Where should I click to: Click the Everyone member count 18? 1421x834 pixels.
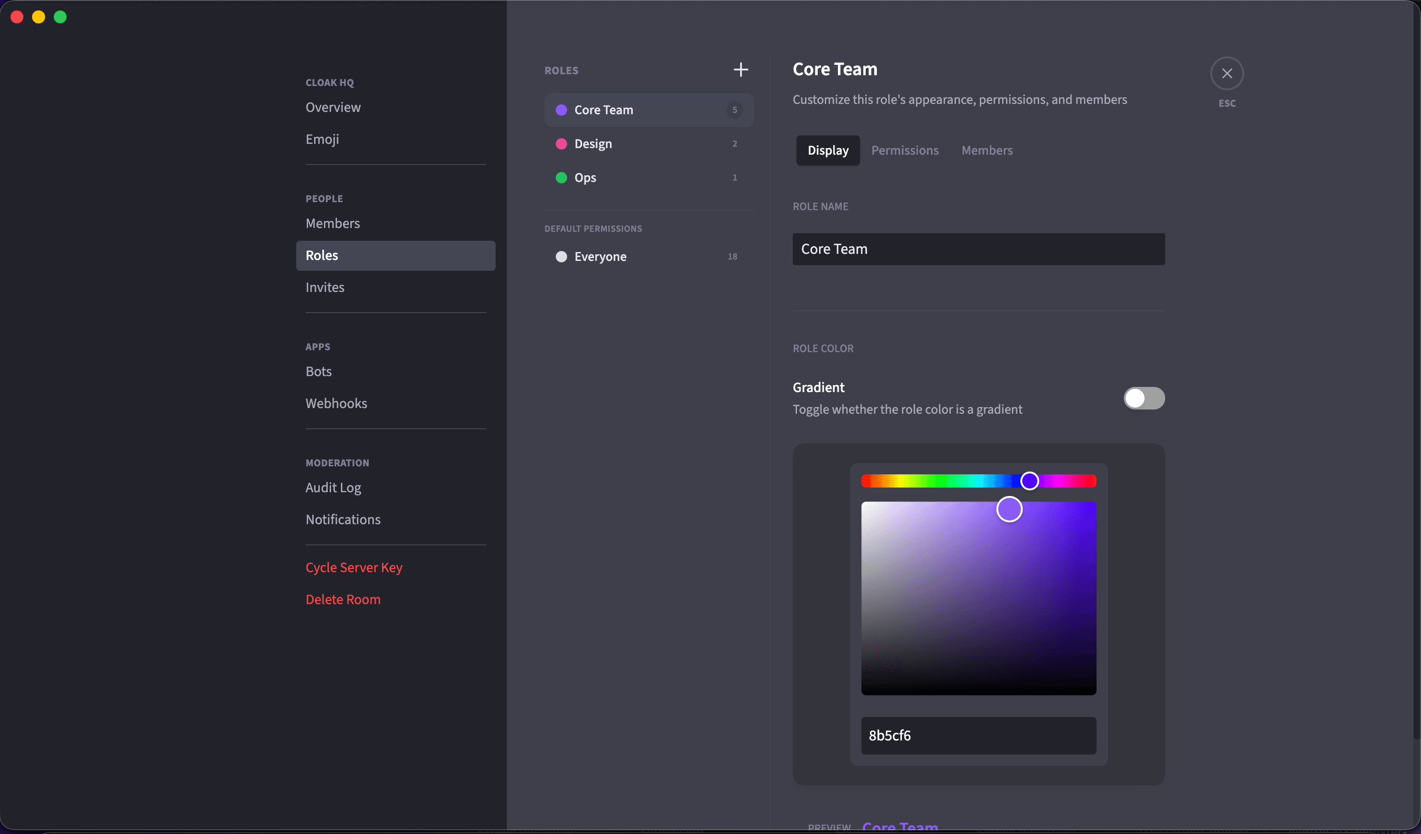(732, 257)
